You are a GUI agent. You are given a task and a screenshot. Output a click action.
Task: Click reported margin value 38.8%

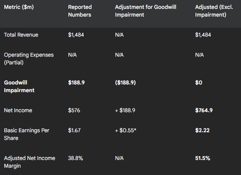(75, 158)
